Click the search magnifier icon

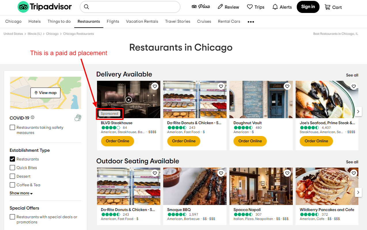pos(86,7)
